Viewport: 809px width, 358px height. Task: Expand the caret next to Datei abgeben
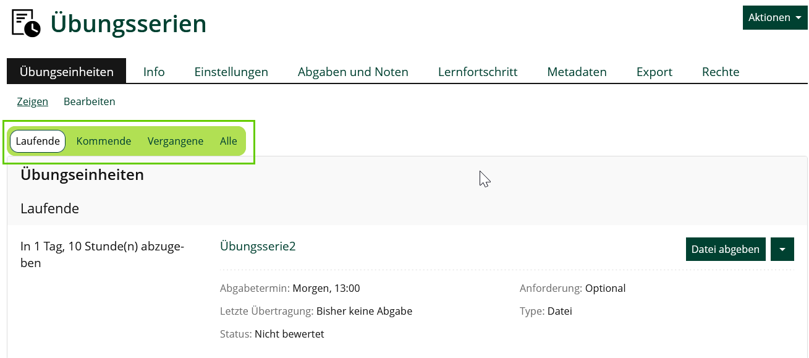click(782, 249)
